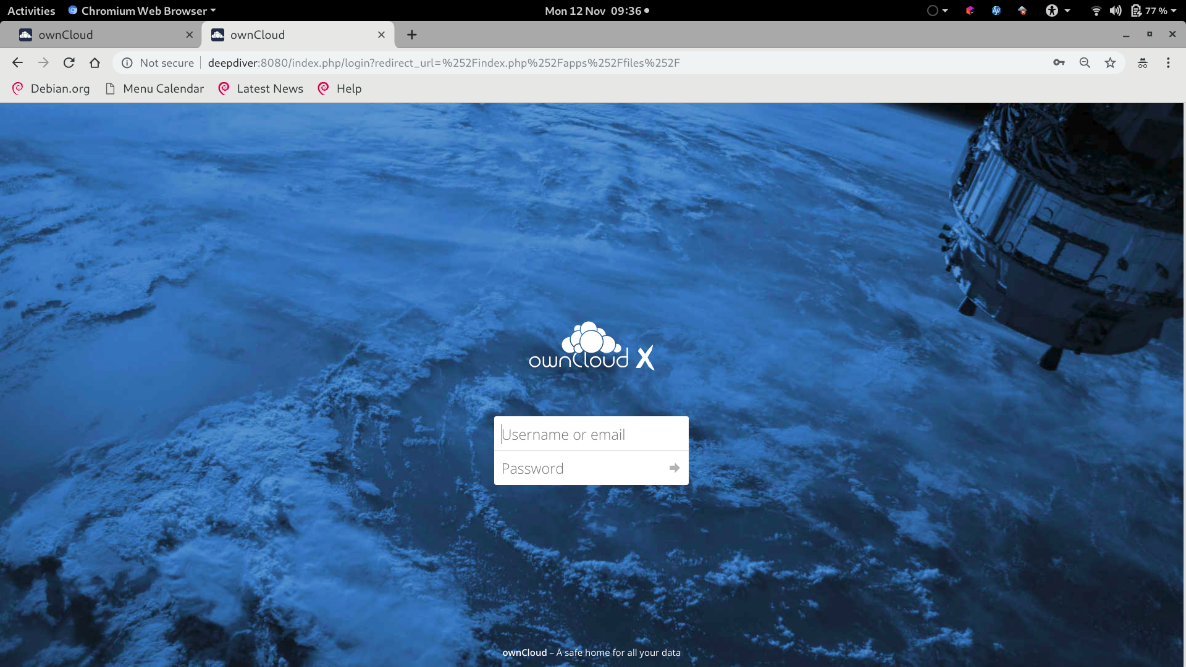Open the incognito profile icon
This screenshot has height=667, width=1186.
coord(1142,62)
